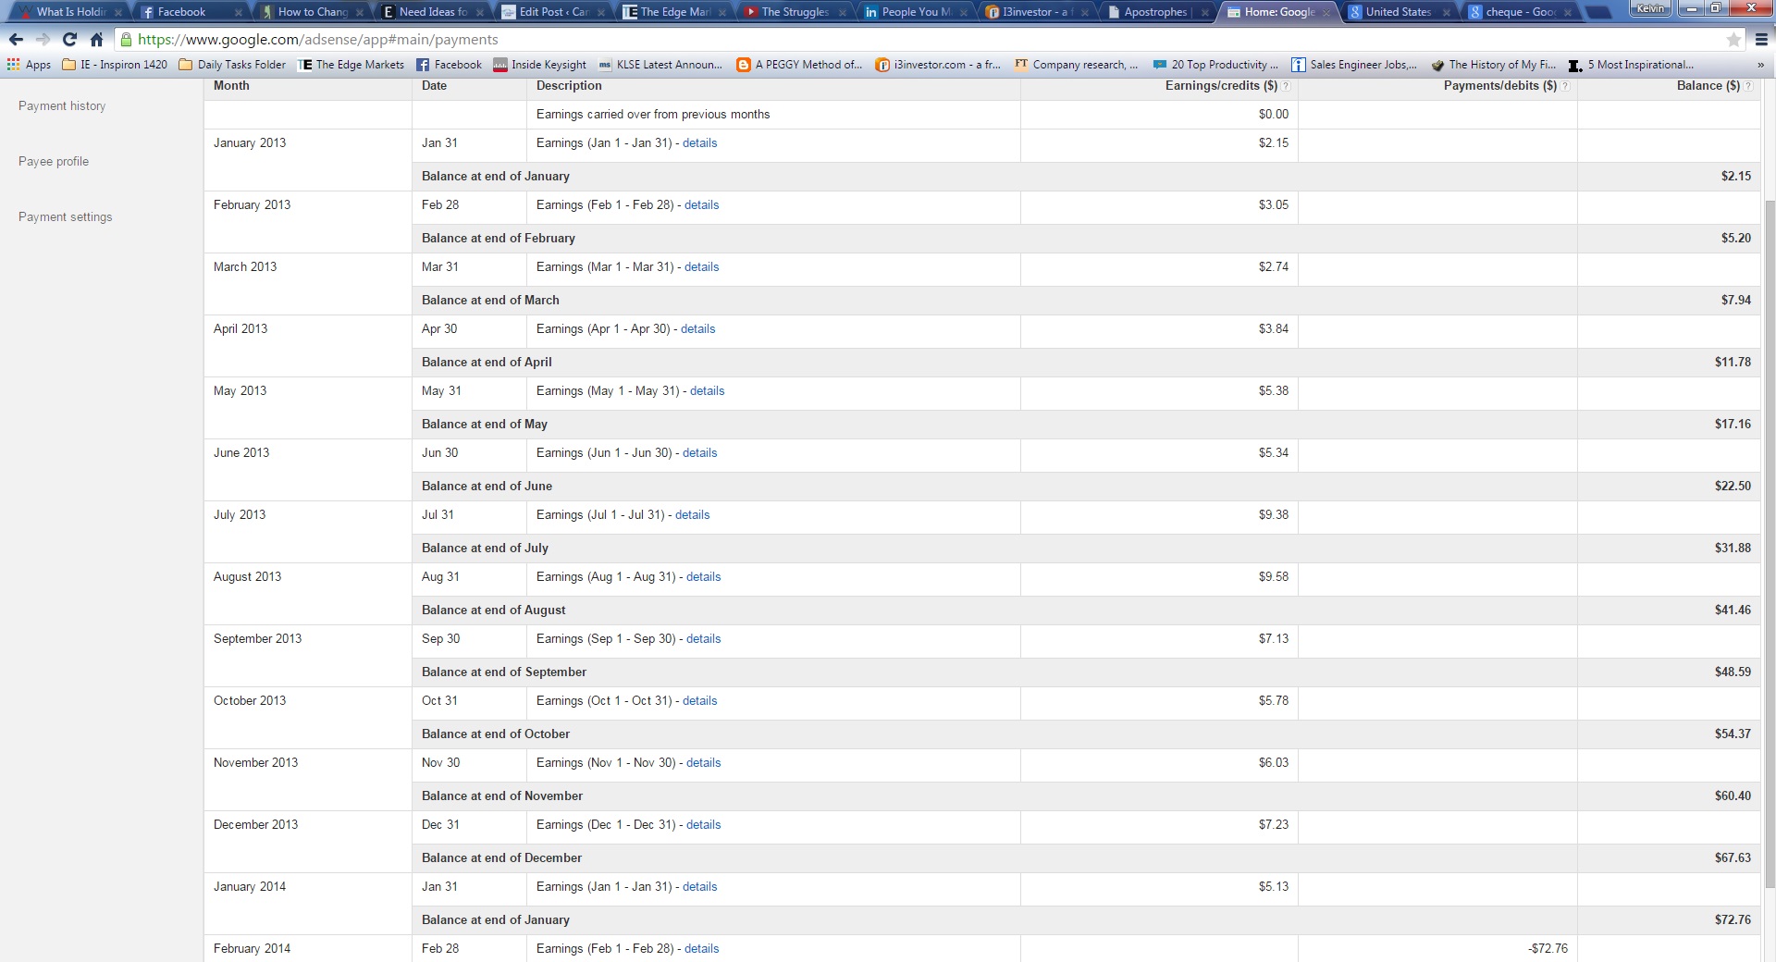Open the IE - Inspiron 1420 bookmark folder
This screenshot has width=1776, height=962.
click(115, 65)
